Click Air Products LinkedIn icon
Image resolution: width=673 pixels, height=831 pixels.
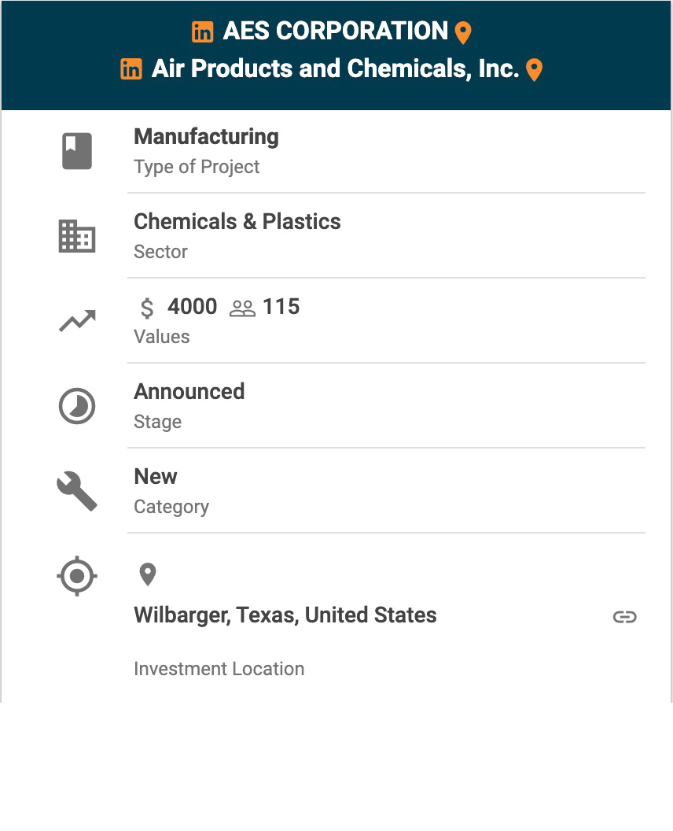pos(131,69)
